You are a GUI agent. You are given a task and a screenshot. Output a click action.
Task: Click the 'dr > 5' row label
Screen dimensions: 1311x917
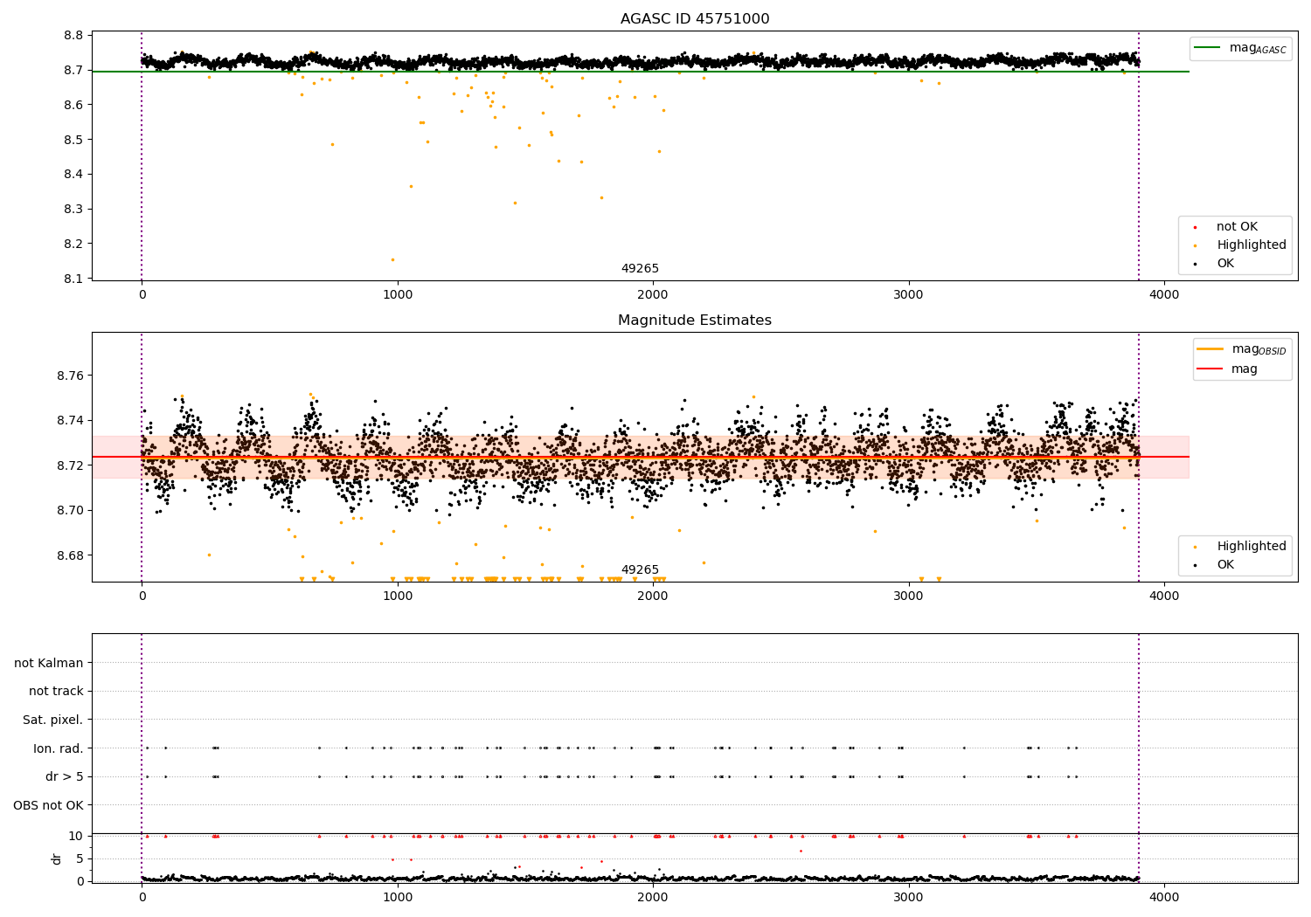(x=65, y=777)
